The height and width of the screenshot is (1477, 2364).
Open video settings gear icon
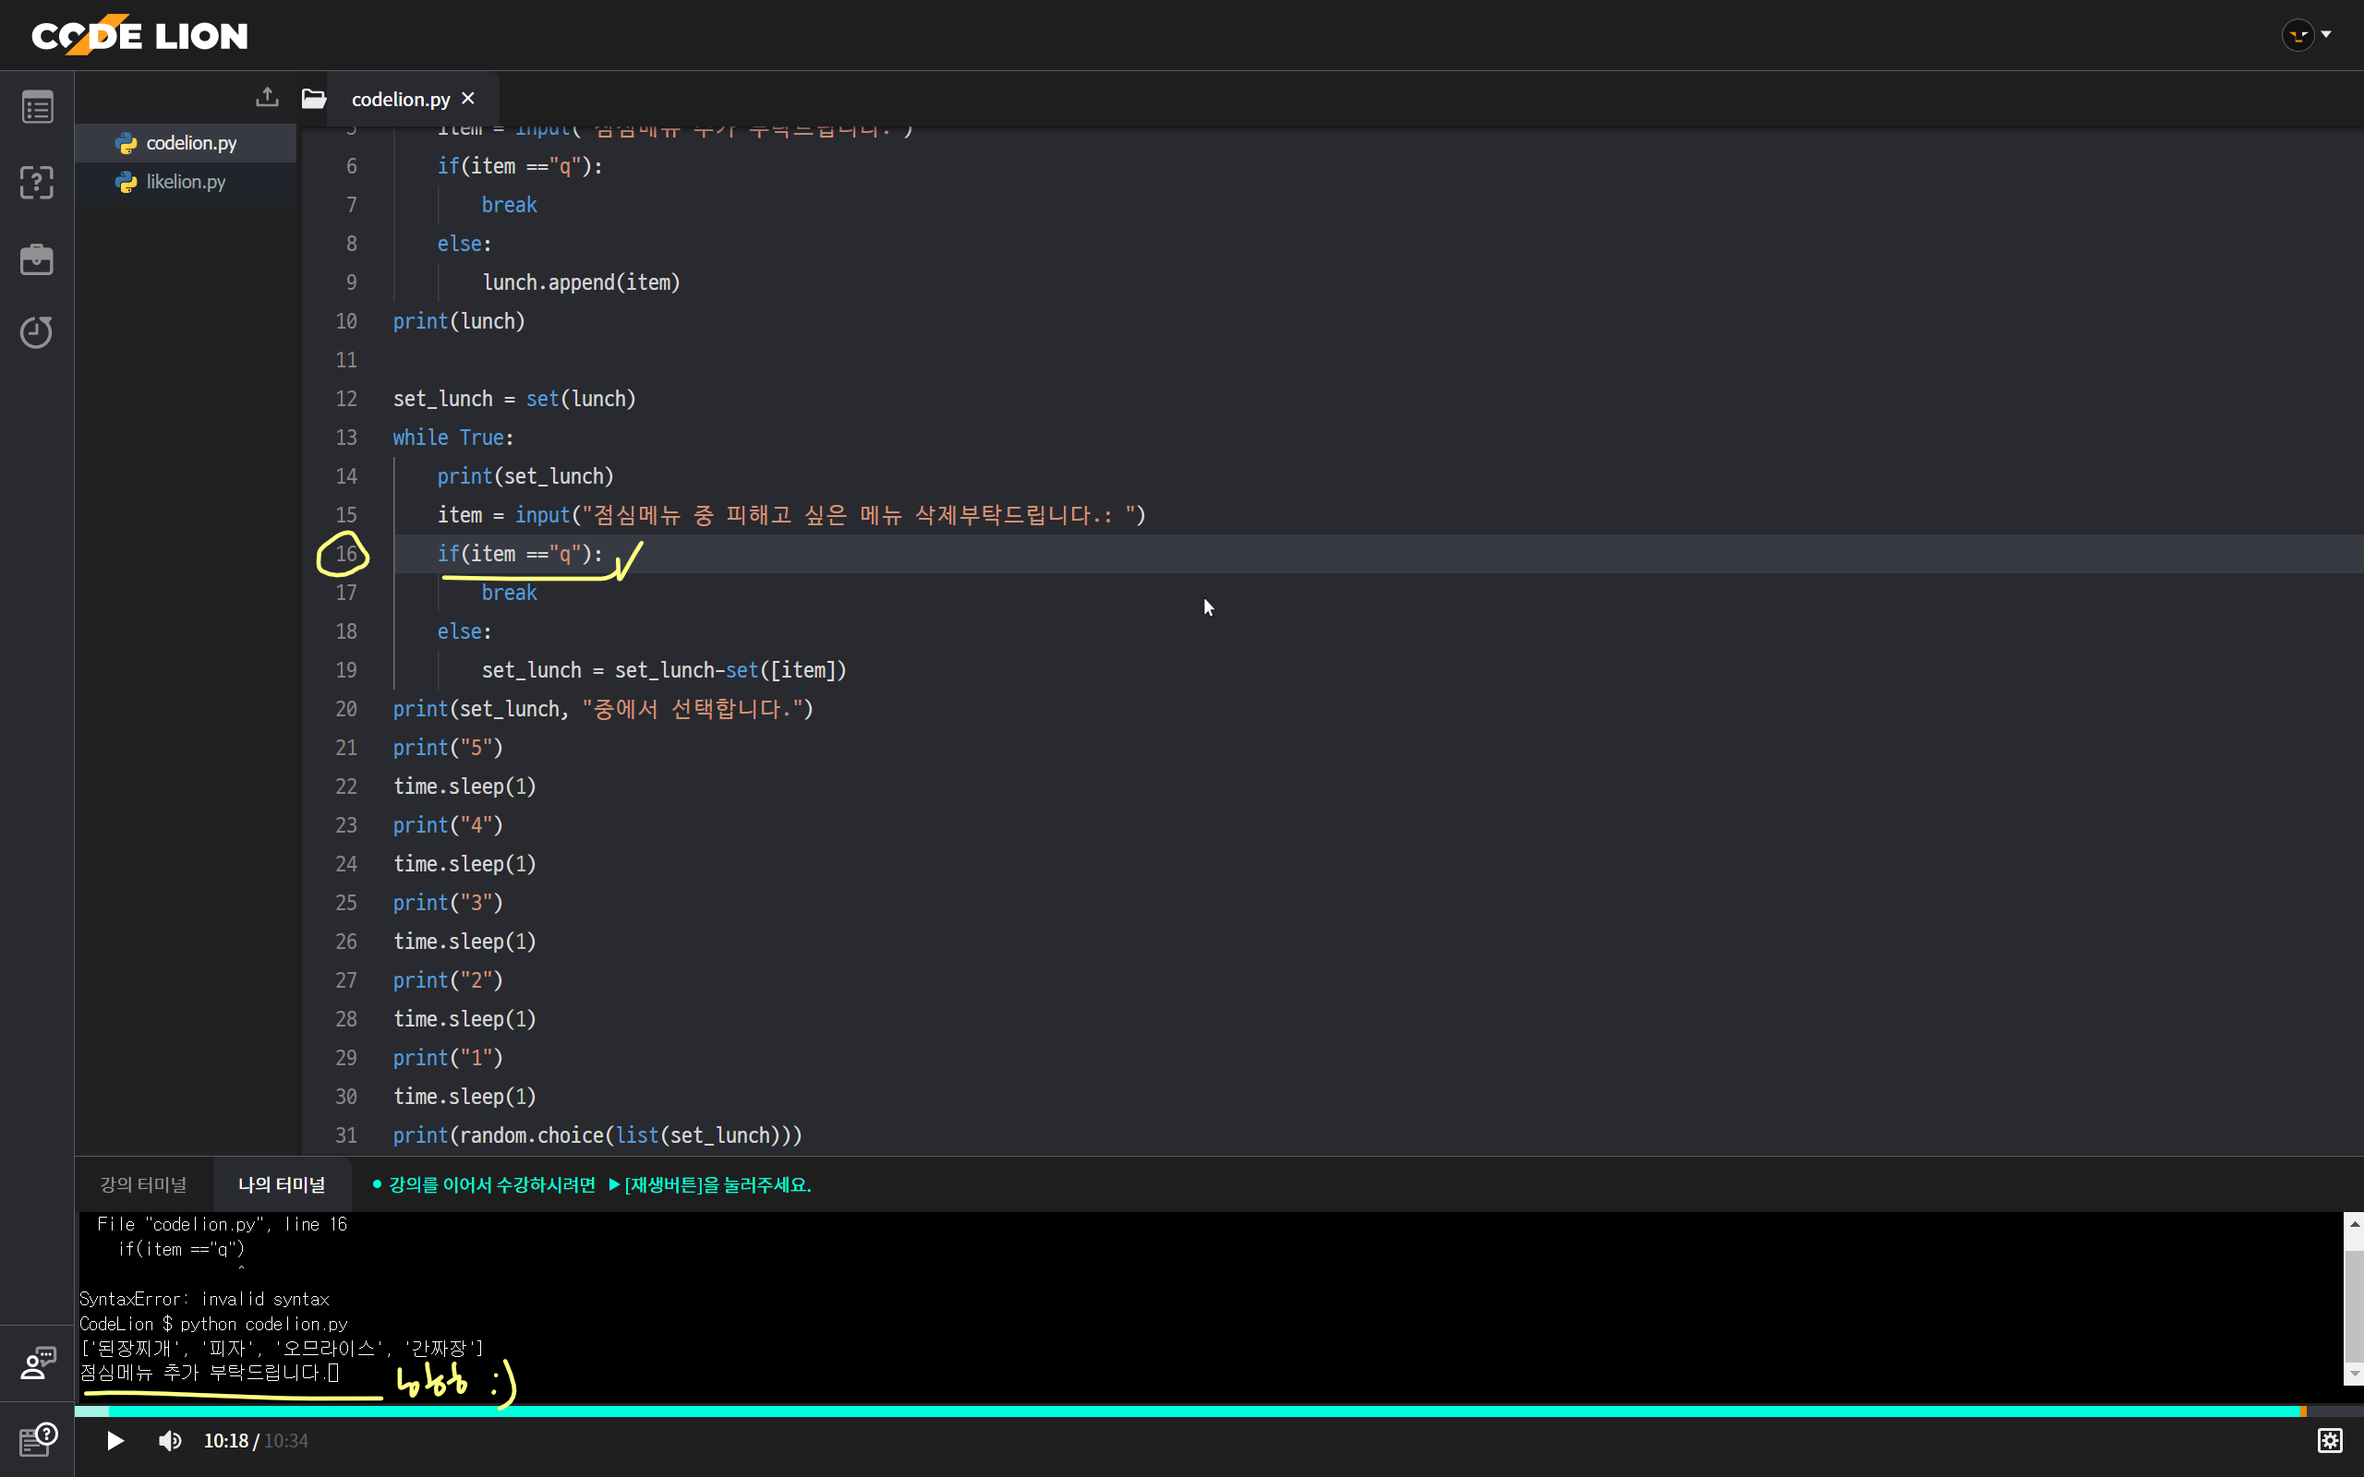2330,1440
